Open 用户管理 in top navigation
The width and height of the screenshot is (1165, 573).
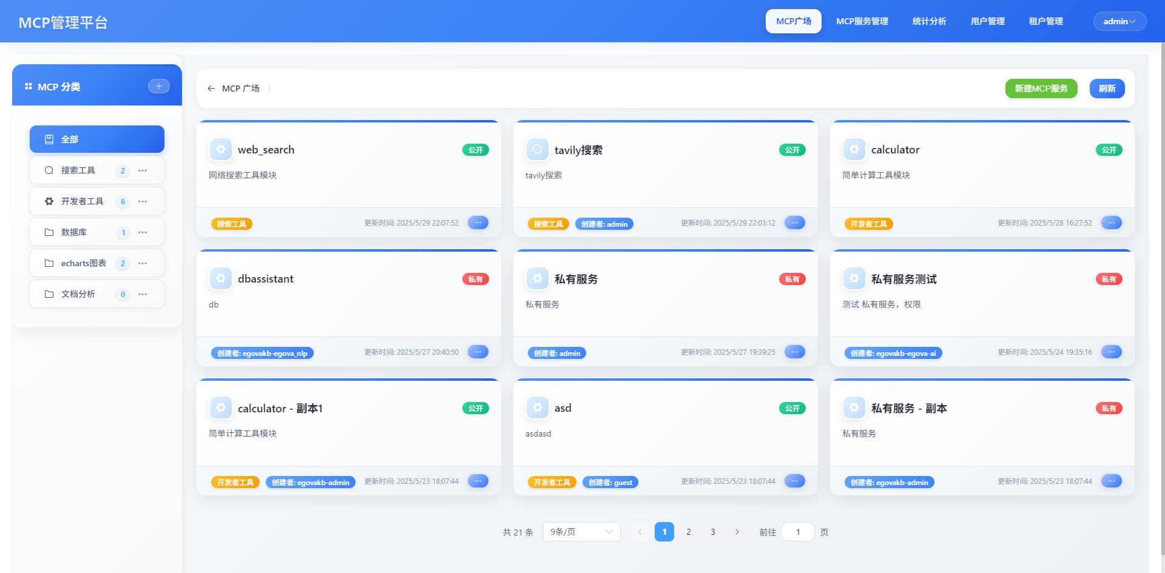tap(987, 21)
